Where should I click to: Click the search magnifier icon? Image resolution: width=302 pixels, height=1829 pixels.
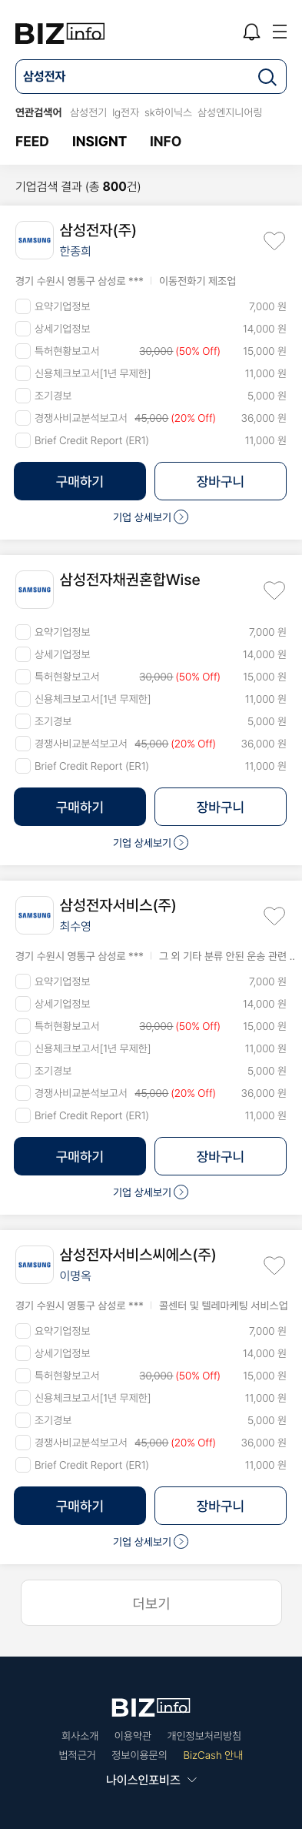coord(267,77)
